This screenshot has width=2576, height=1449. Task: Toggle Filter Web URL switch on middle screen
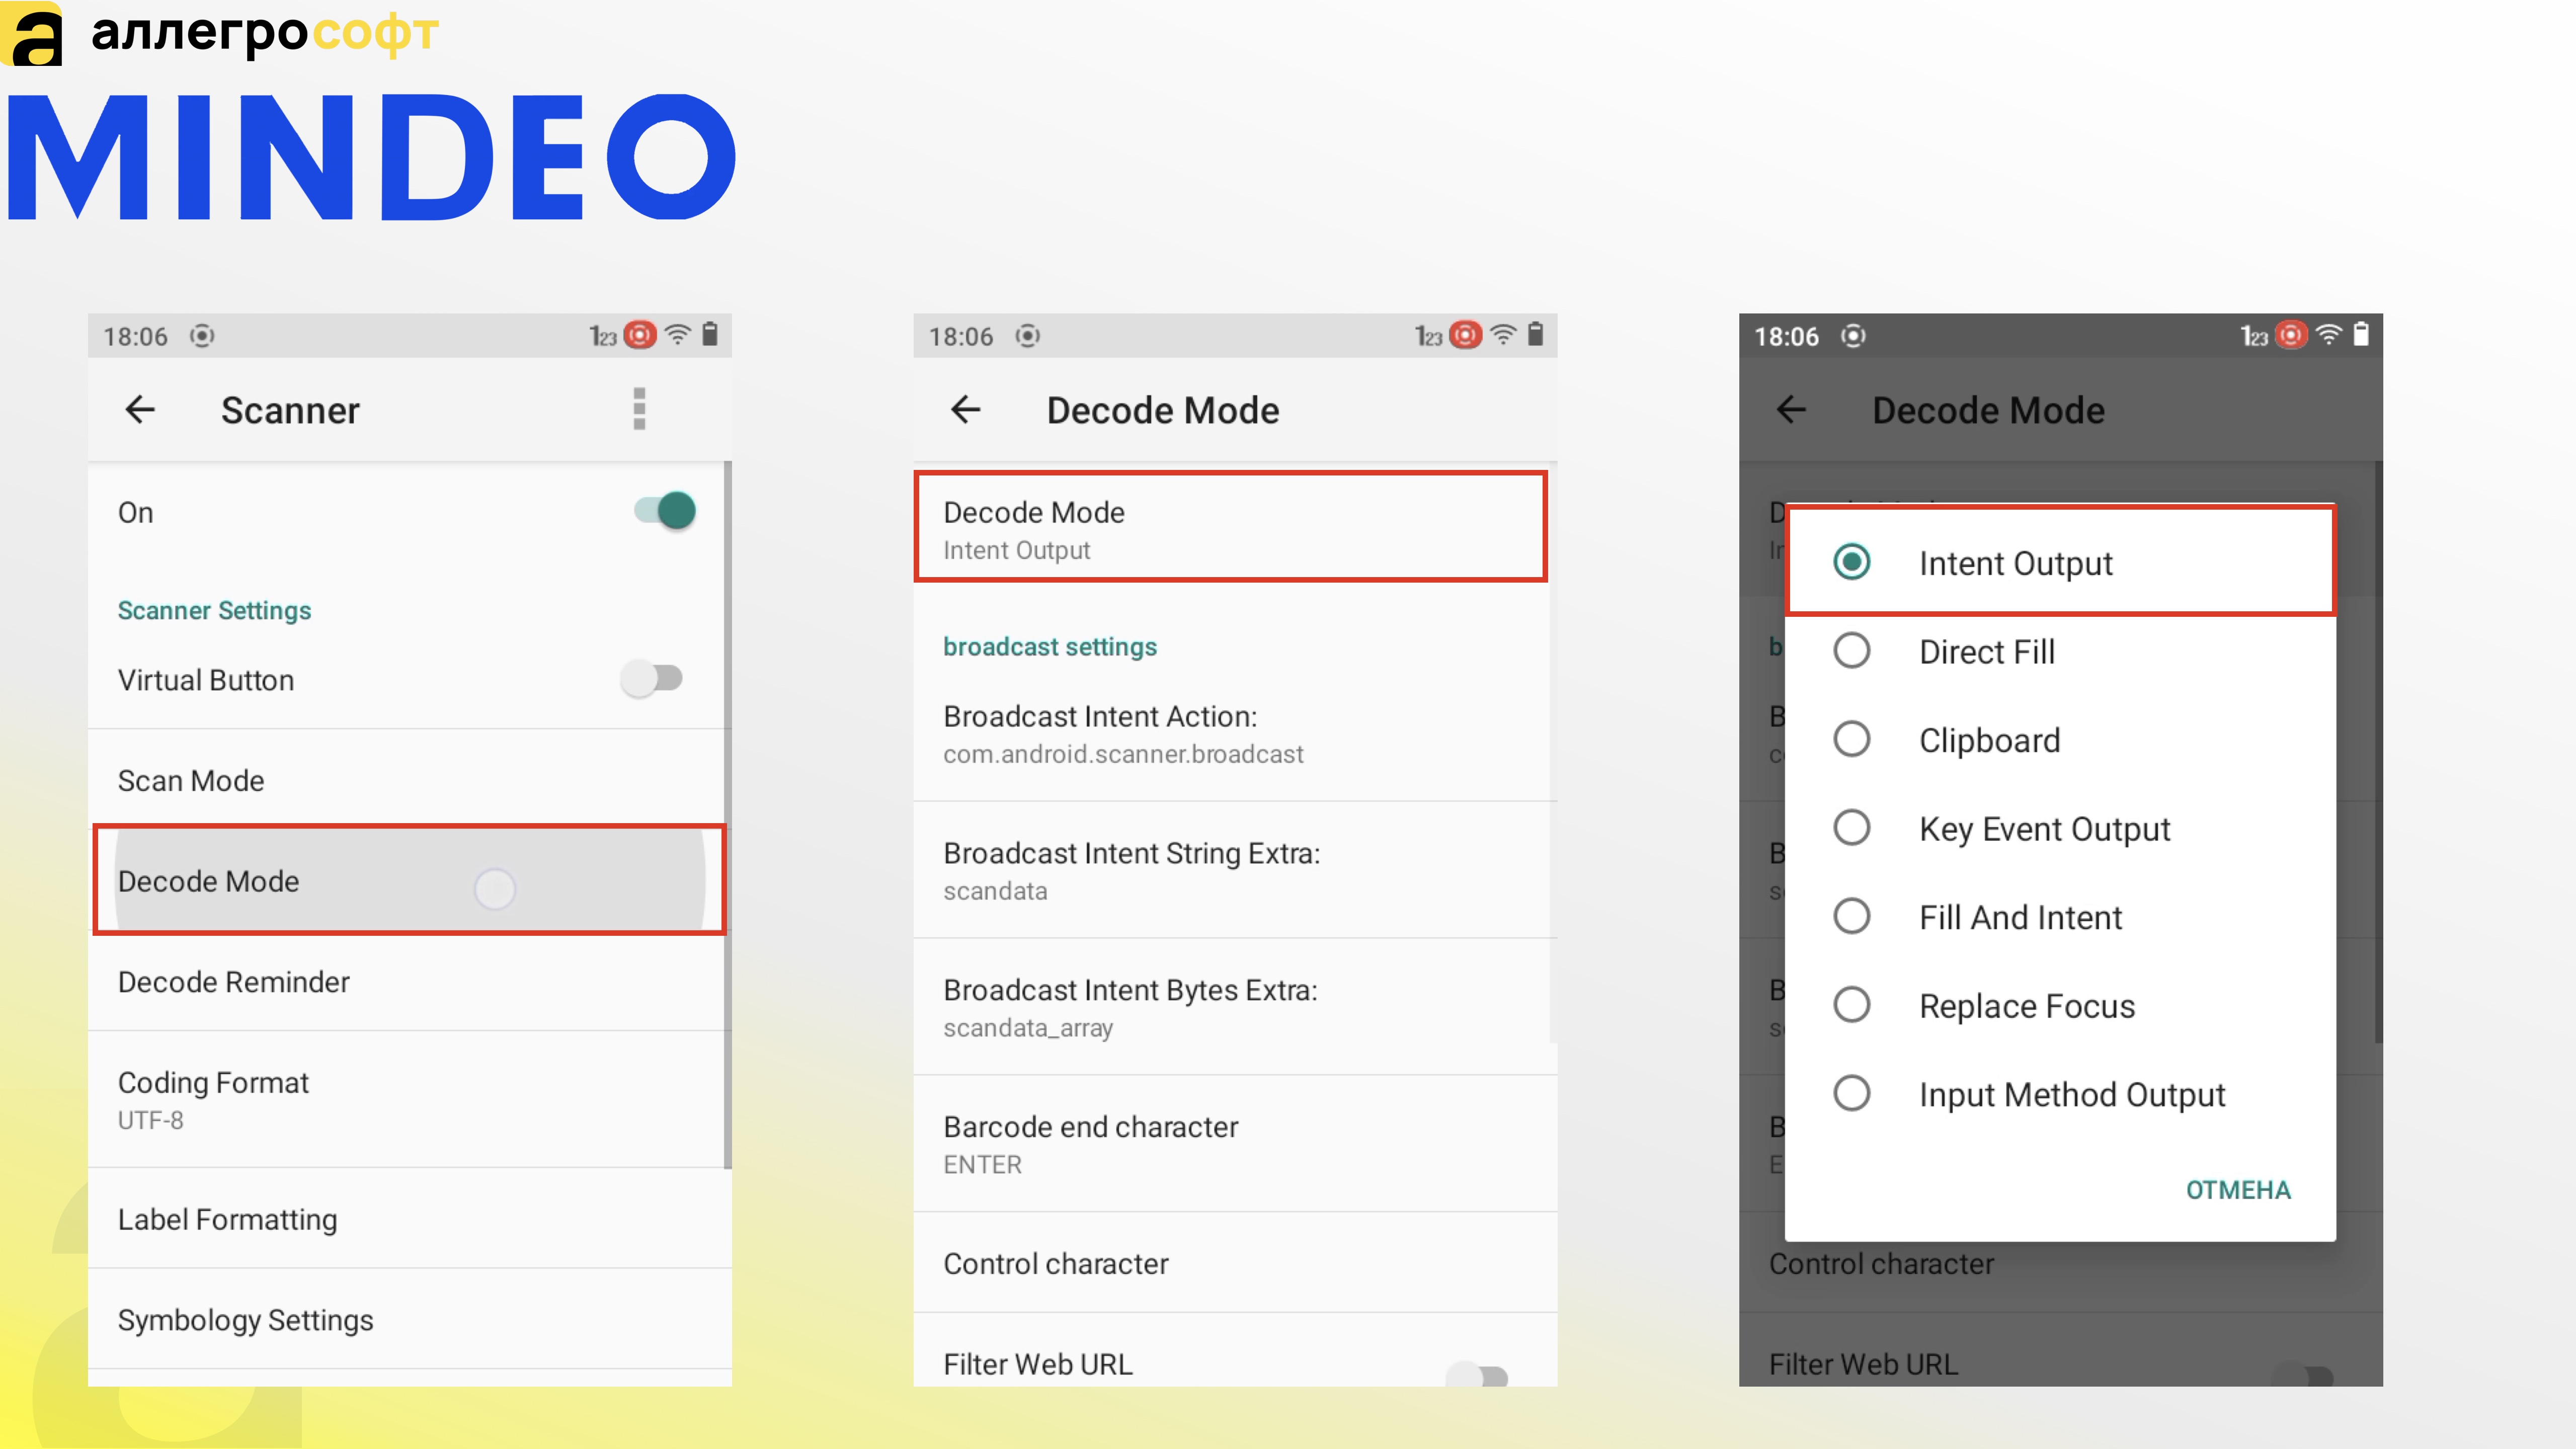pos(1477,1375)
